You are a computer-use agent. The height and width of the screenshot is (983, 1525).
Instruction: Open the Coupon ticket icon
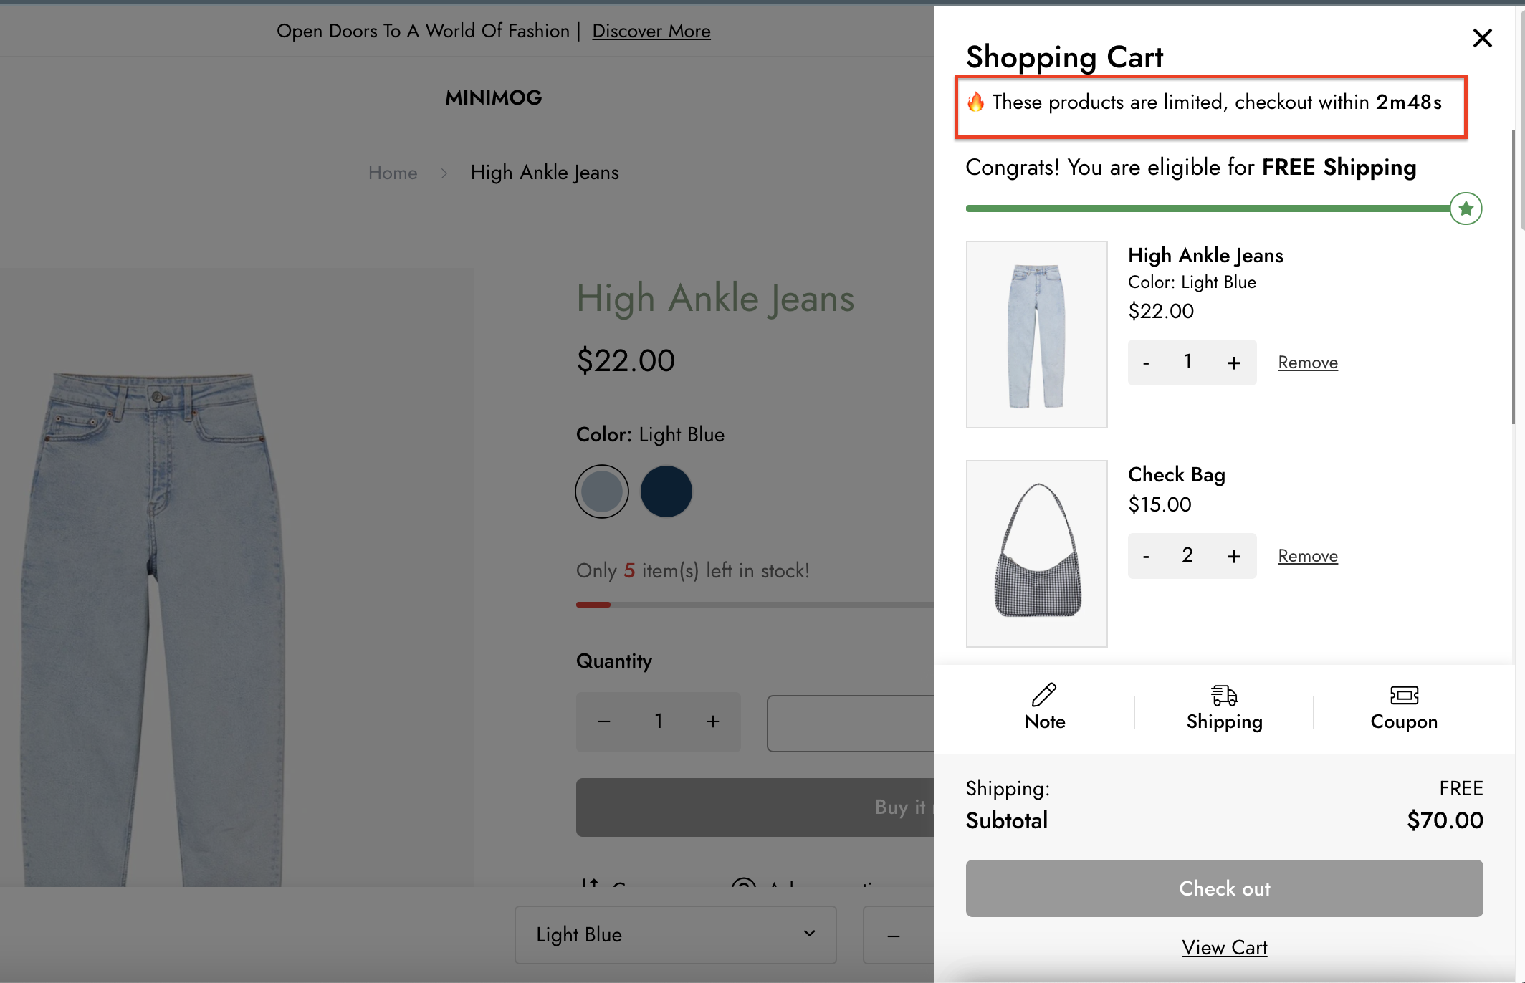click(1404, 694)
